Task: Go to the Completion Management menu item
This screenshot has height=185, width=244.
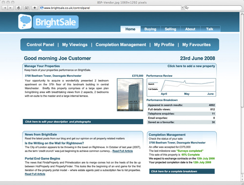Action: click(121, 45)
